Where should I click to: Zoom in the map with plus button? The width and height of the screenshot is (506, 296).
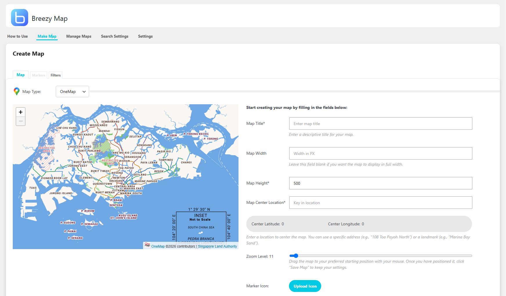click(x=21, y=112)
